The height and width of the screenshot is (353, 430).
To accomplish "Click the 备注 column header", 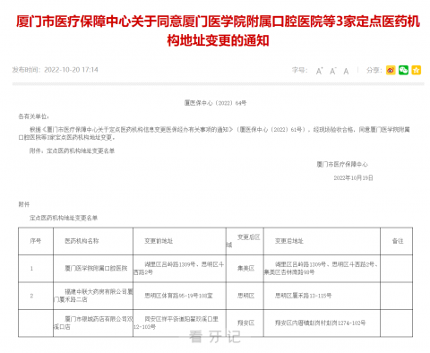I will coord(397,241).
